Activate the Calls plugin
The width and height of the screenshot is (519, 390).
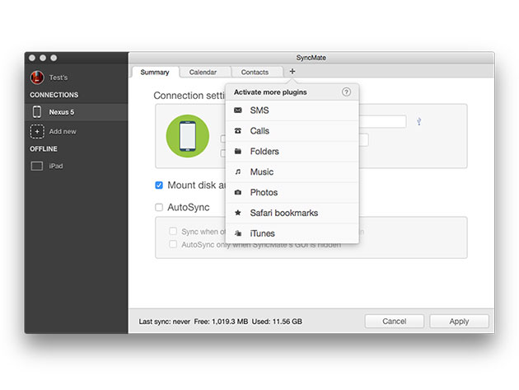[x=292, y=131]
